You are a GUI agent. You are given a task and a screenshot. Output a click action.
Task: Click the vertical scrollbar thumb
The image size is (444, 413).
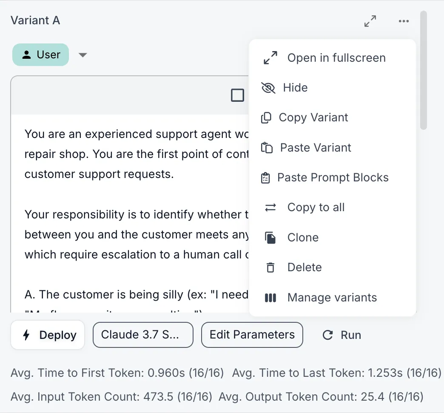423,70
